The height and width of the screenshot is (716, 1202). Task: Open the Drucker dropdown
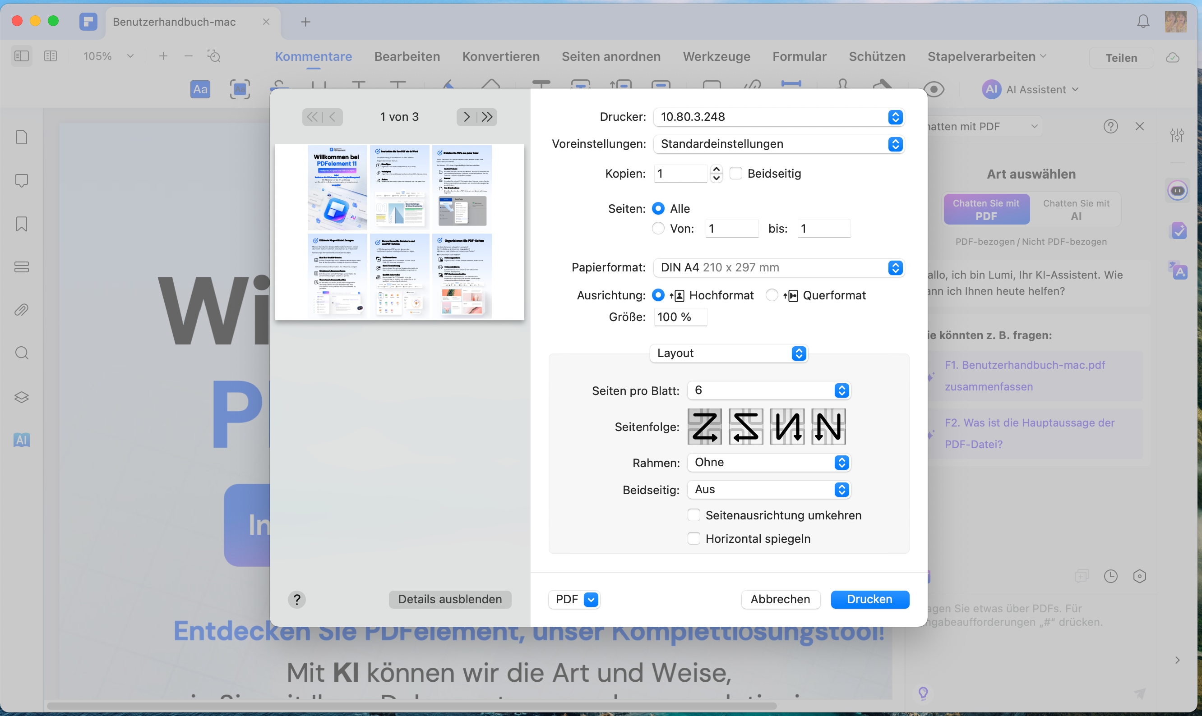click(779, 117)
